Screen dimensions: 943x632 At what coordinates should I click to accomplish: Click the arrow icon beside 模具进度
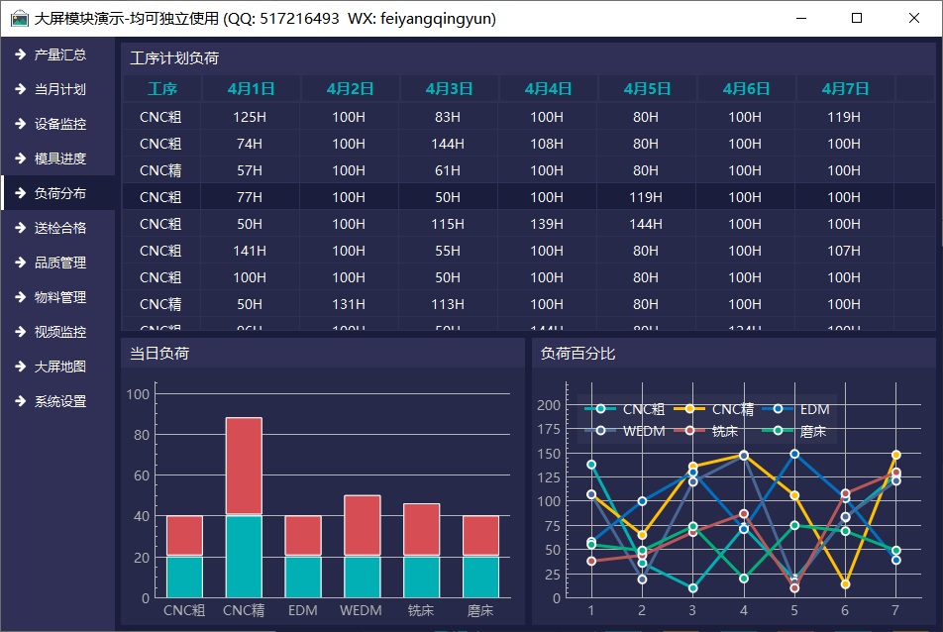coord(20,158)
